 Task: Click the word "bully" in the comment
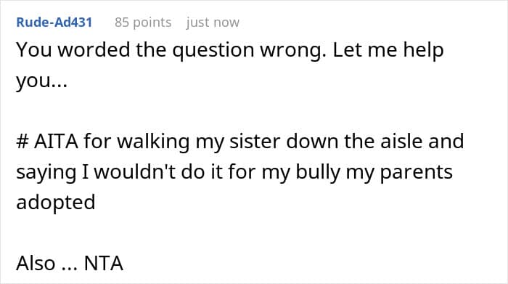[x=318, y=172]
